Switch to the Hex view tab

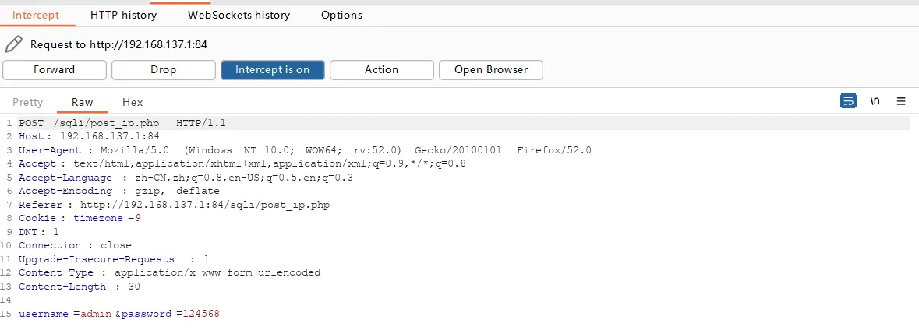click(x=133, y=102)
